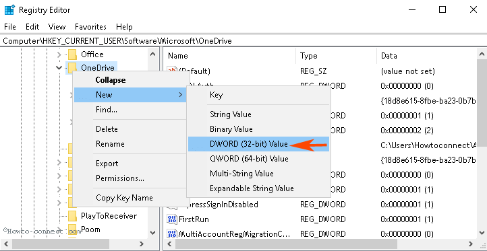487x251 pixels.
Task: Click the Poom folder icon
Action: [72, 229]
